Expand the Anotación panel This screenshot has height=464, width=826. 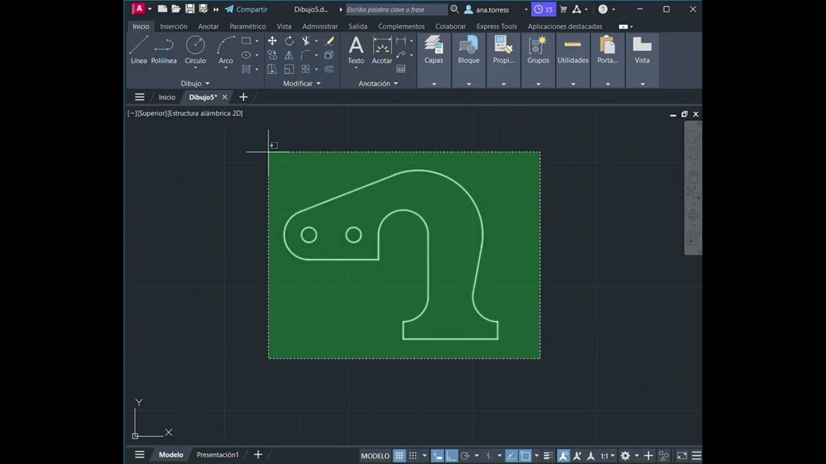click(x=378, y=83)
